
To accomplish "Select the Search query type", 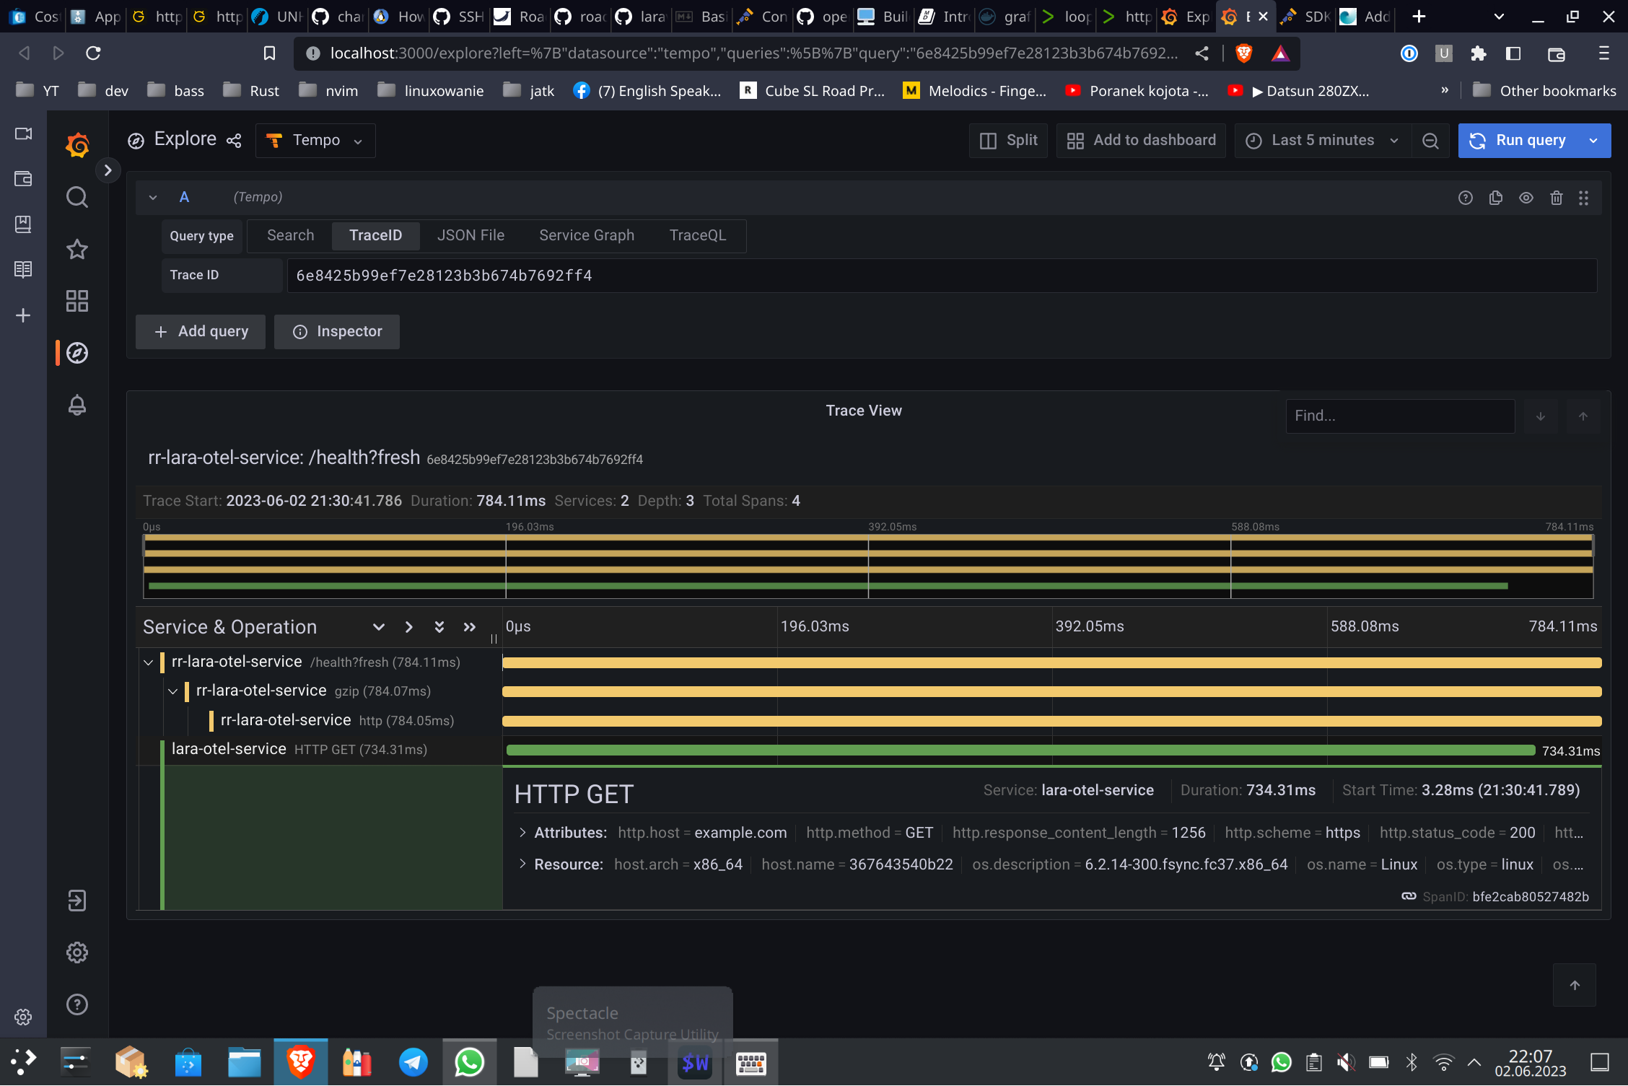I will 290,235.
